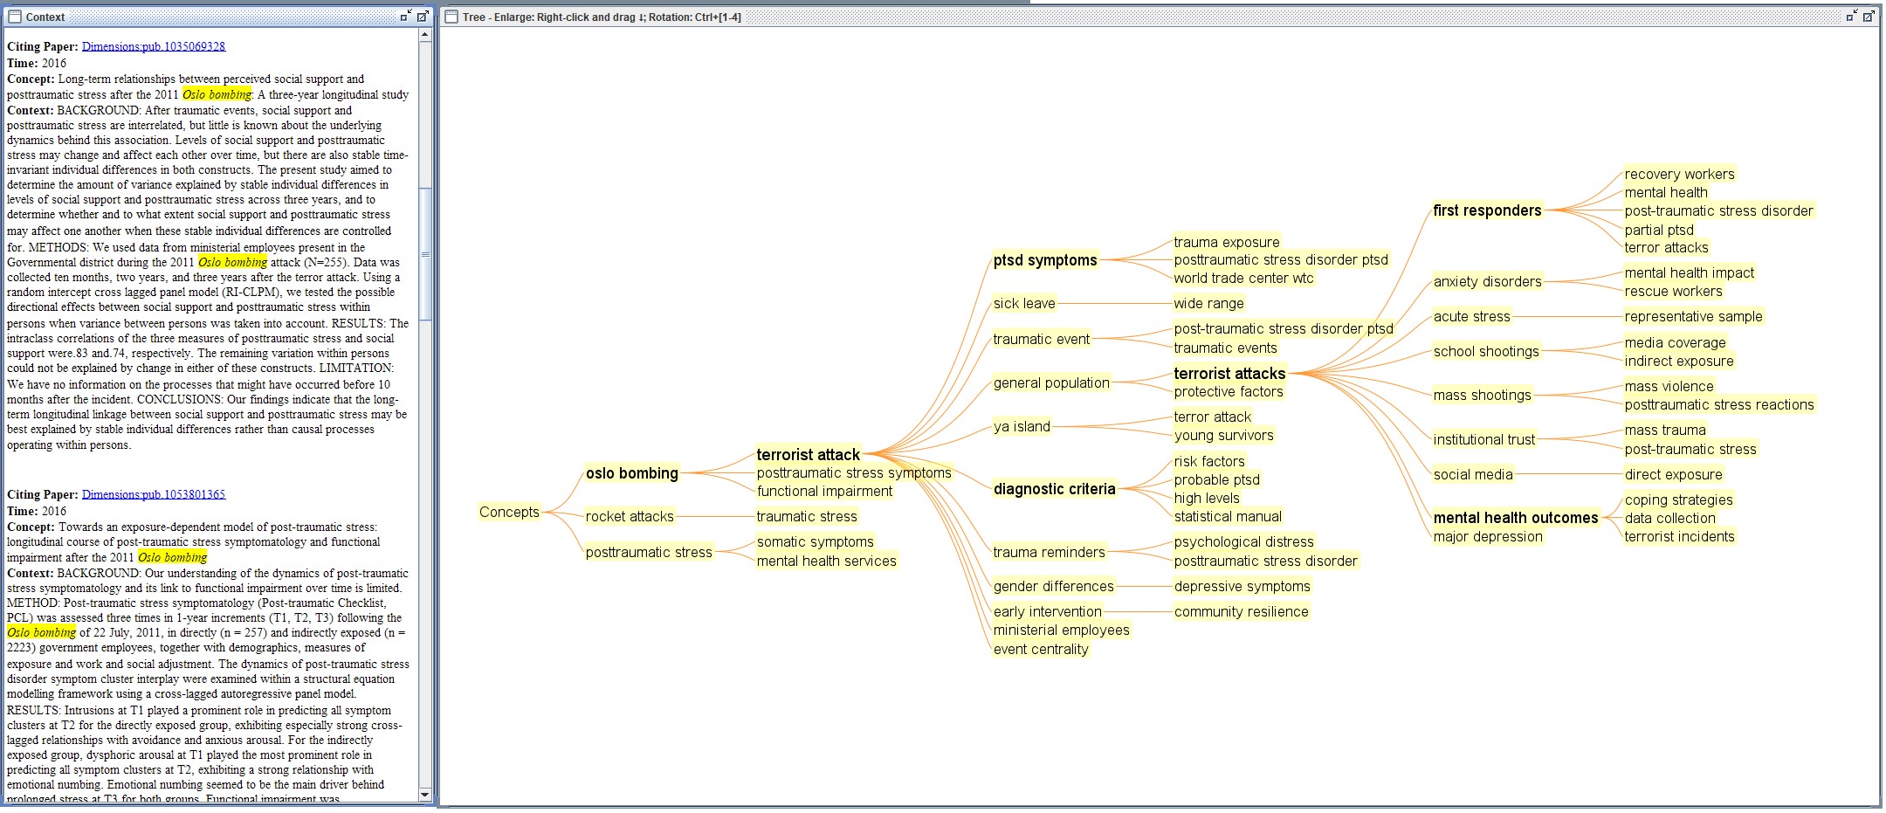Click the ptsd symptoms node
1886x813 pixels.
point(1044,260)
